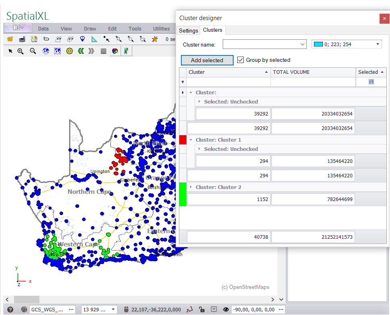The image size is (390, 315).
Task: Click the add layer icon
Action: 22,39
